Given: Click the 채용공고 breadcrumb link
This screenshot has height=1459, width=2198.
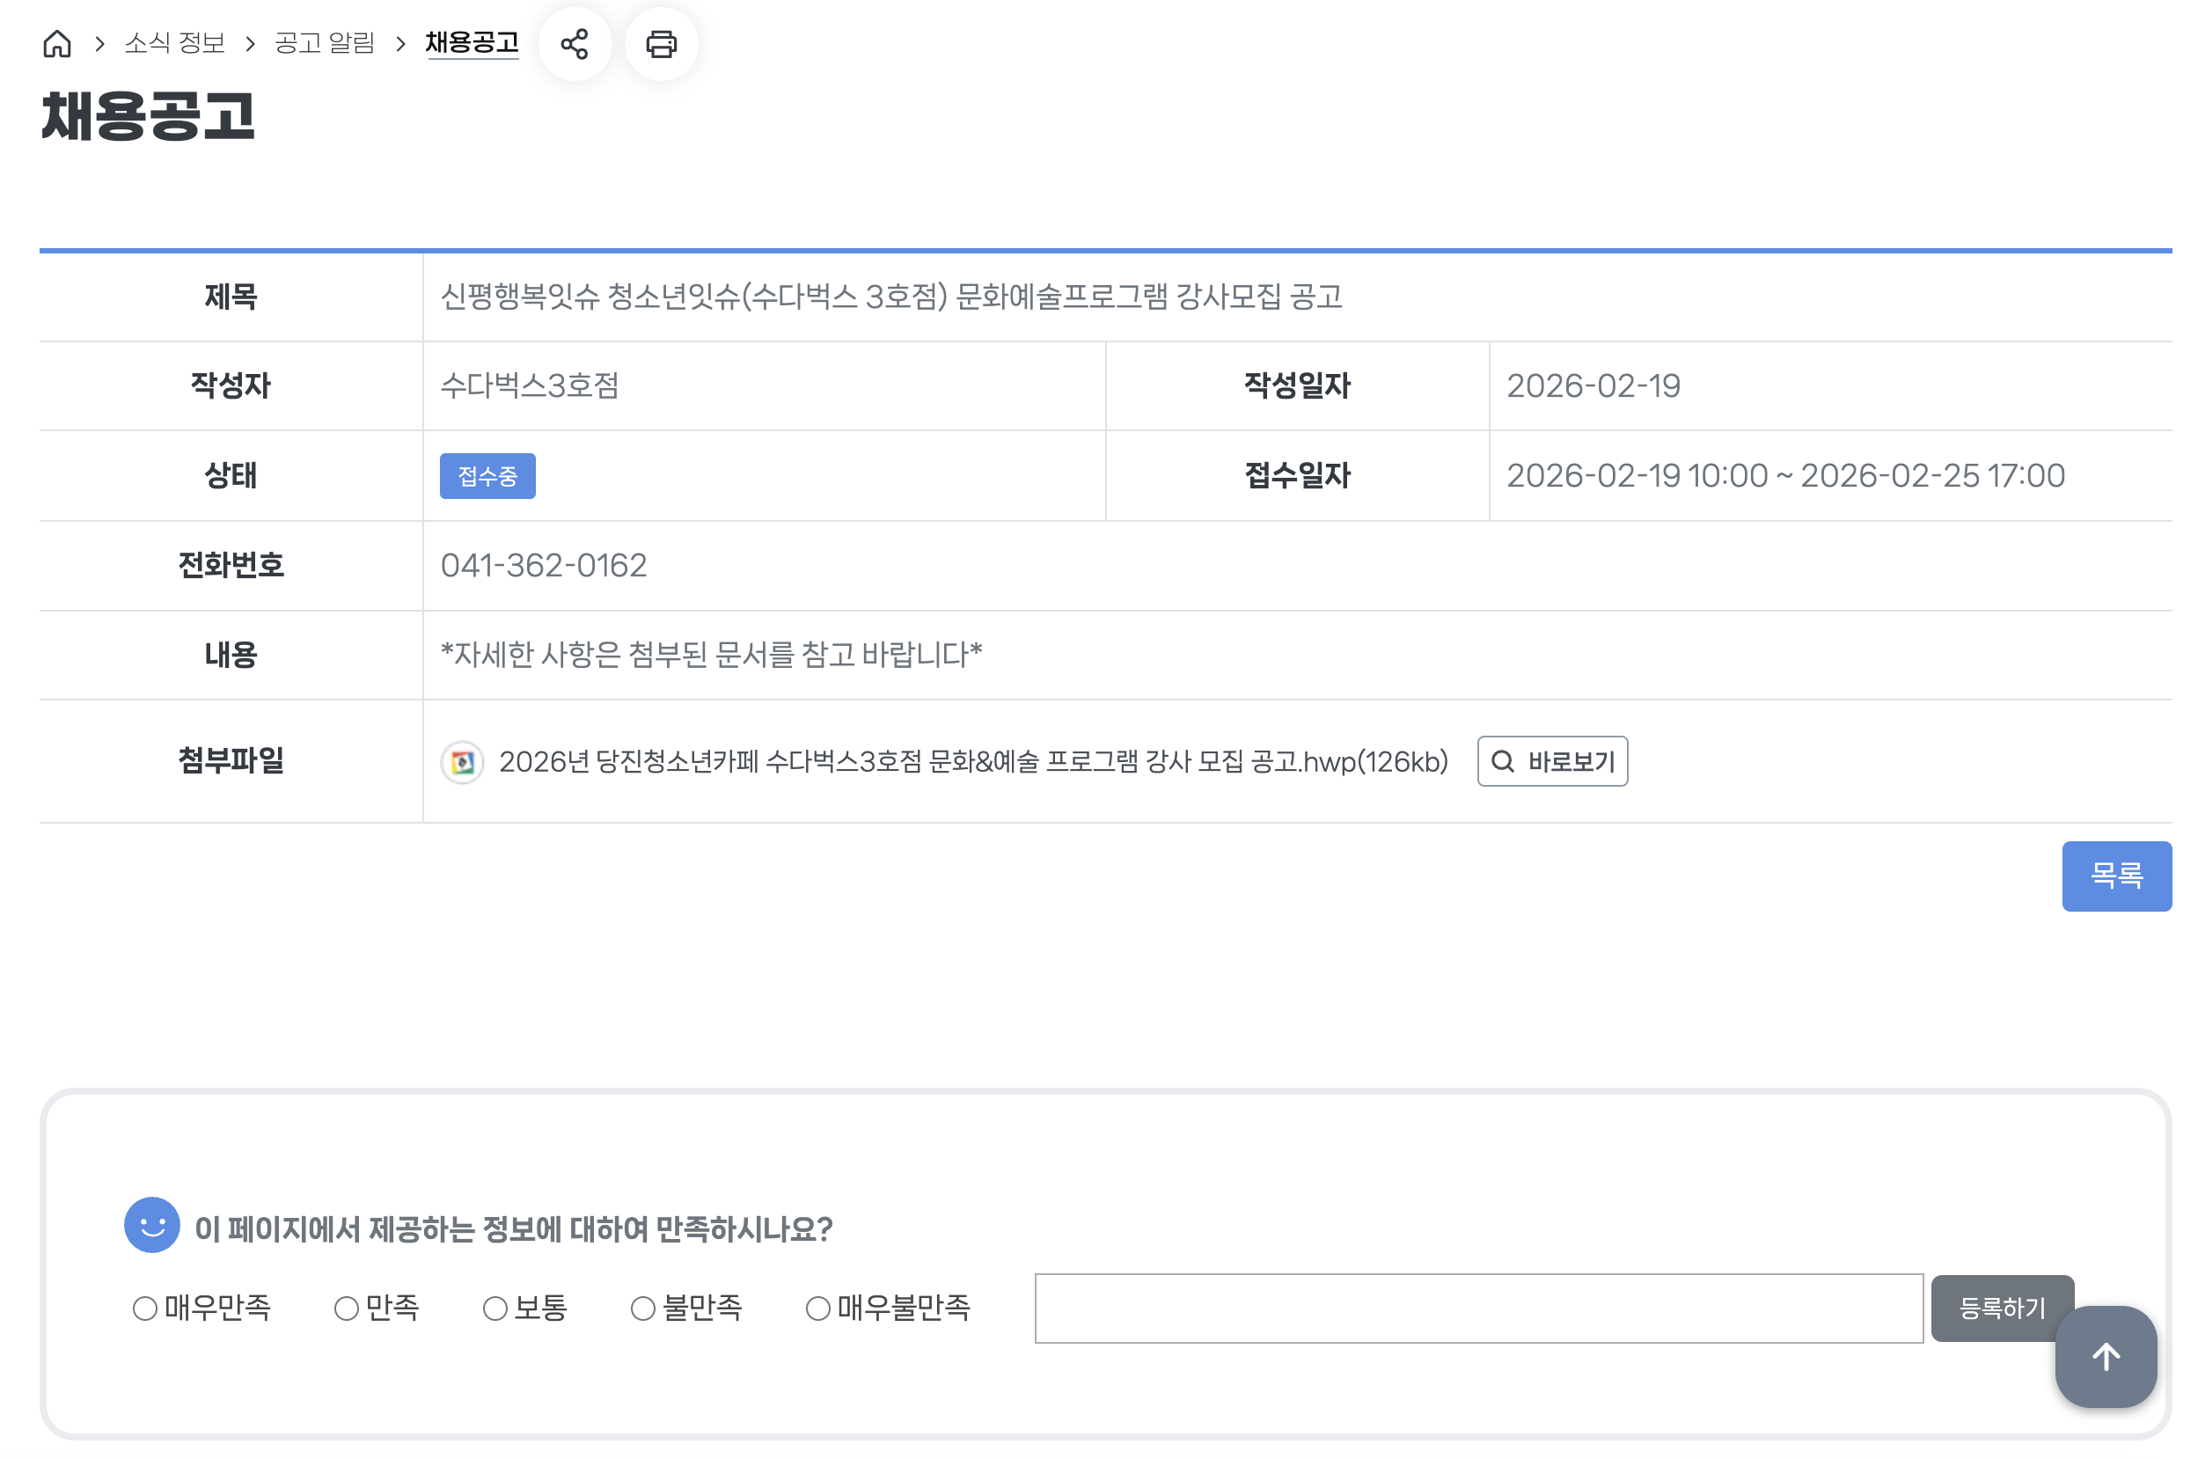Looking at the screenshot, I should click(x=473, y=42).
